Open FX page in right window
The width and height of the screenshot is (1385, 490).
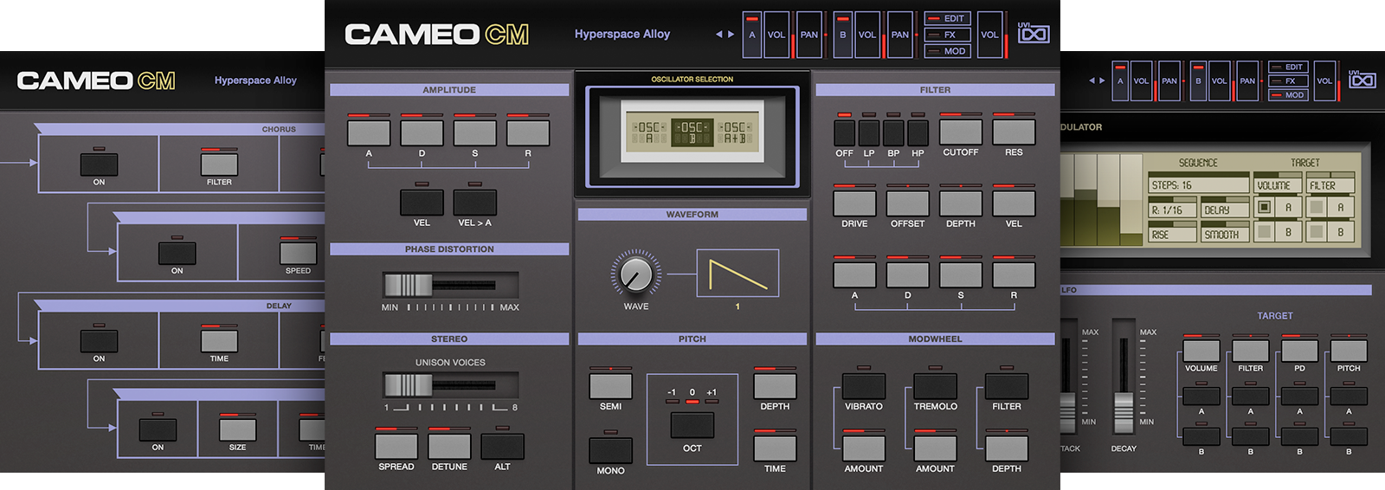pos(1288,81)
